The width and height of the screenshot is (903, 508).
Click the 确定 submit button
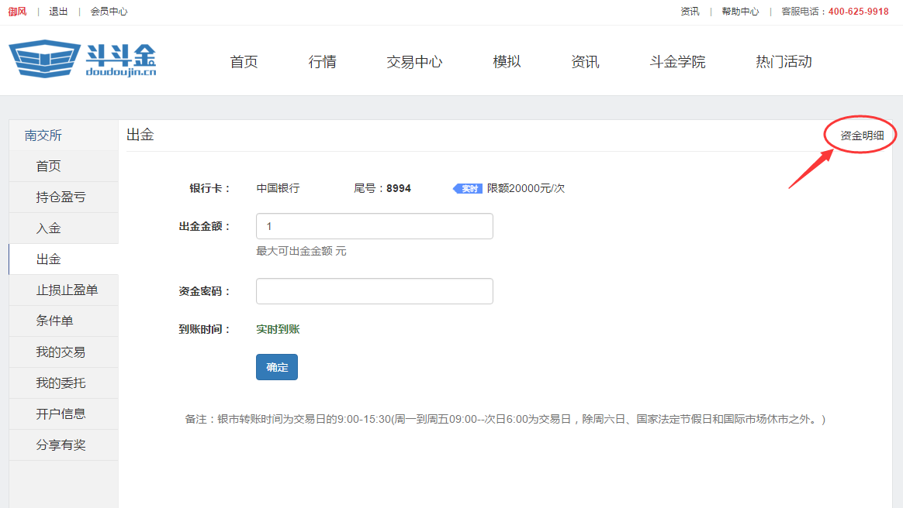(276, 367)
